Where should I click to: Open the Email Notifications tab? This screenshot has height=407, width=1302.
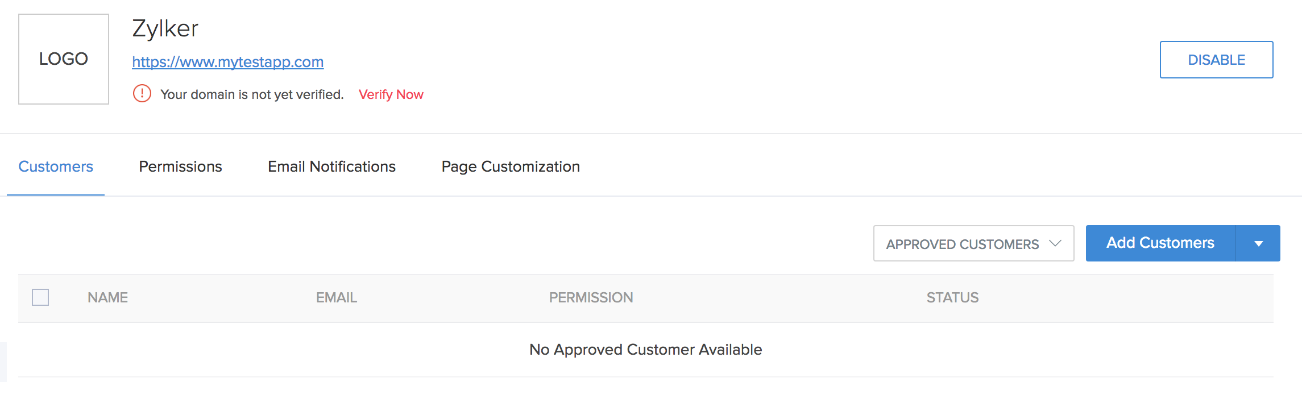pos(331,167)
